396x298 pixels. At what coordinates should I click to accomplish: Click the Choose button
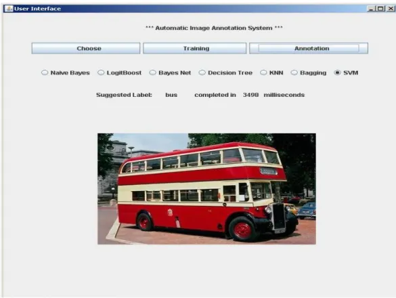click(86, 48)
